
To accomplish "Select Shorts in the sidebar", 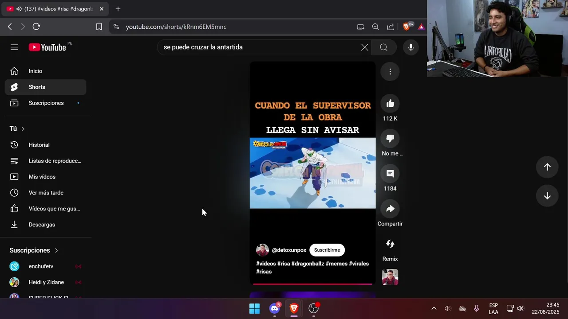I will tap(46, 87).
